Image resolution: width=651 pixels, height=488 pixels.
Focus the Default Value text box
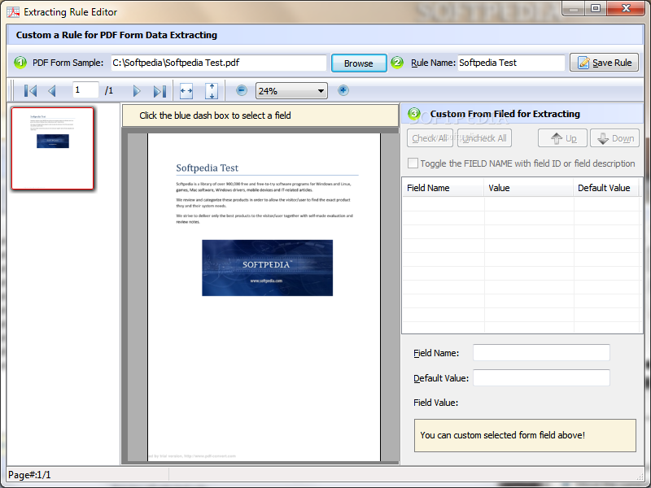click(541, 377)
